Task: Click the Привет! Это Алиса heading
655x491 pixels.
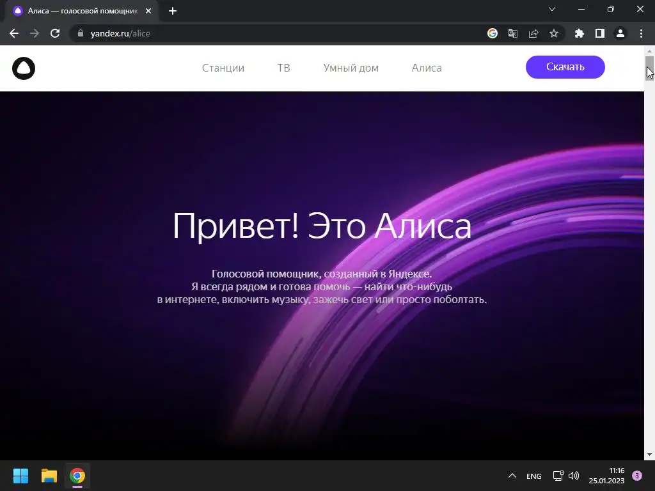Action: 322,226
